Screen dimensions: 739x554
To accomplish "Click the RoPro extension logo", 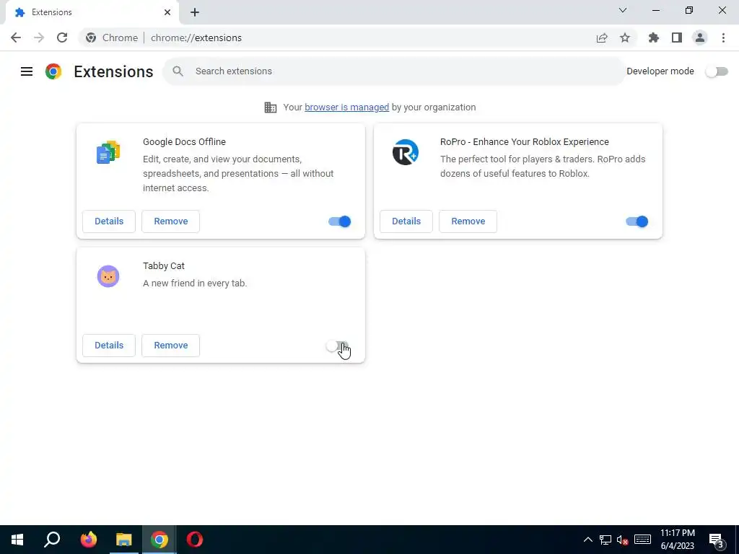I will (x=406, y=152).
